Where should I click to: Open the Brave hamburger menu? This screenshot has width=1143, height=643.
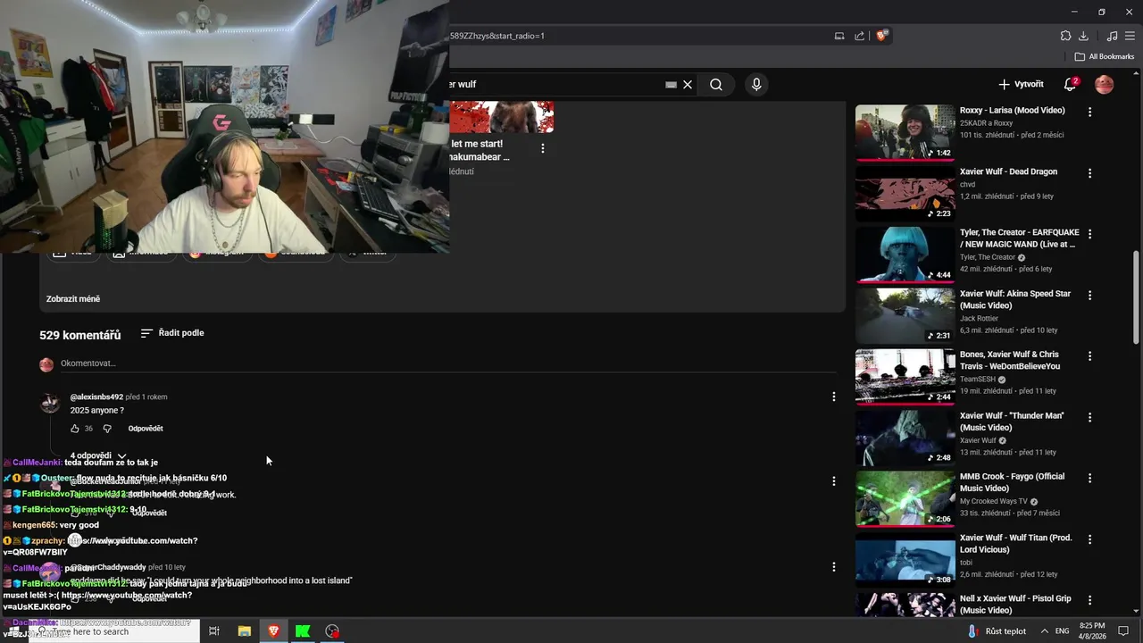(1130, 36)
